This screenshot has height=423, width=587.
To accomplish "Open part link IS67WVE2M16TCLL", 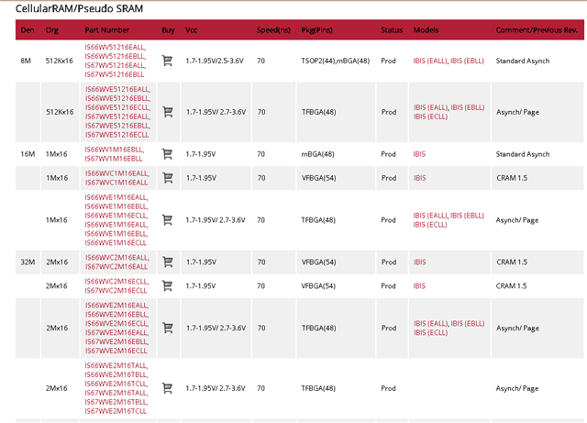I will click(x=116, y=411).
